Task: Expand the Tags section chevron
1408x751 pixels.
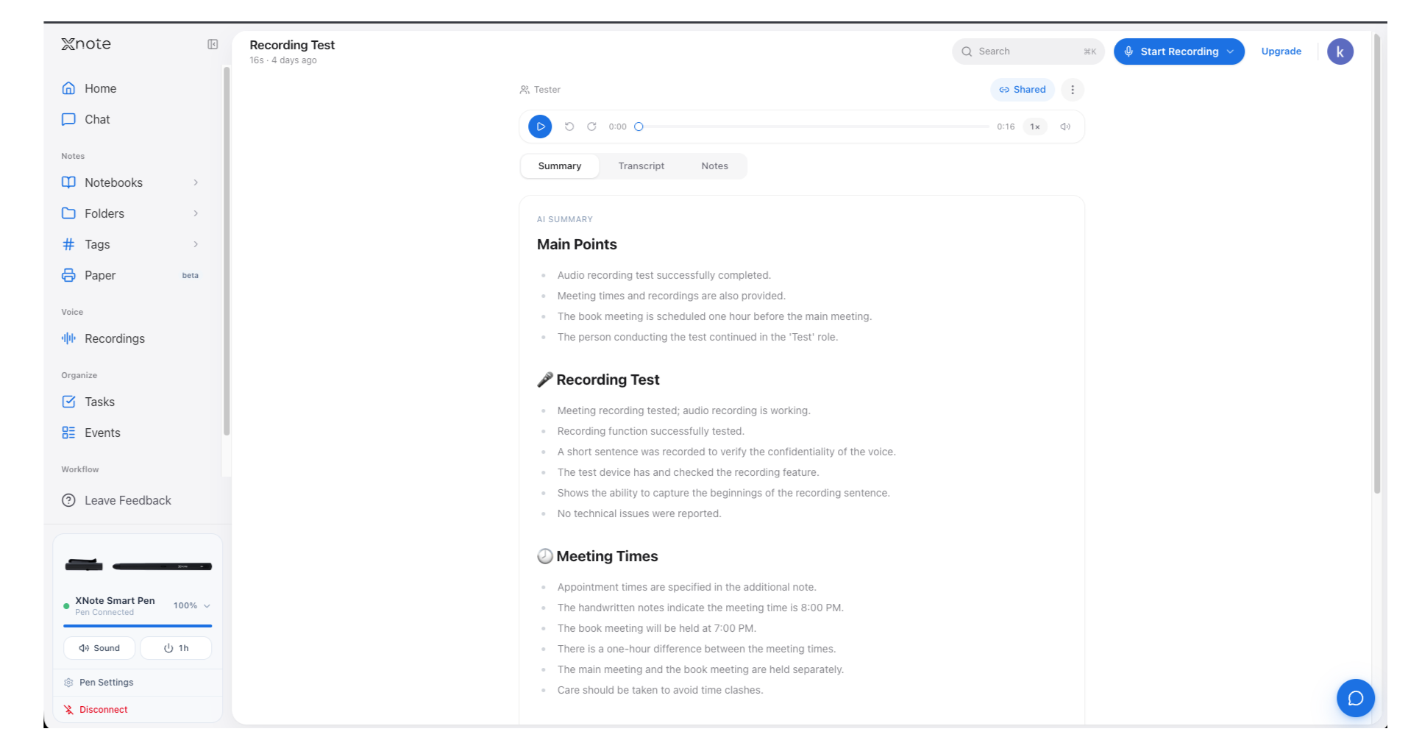Action: [196, 244]
